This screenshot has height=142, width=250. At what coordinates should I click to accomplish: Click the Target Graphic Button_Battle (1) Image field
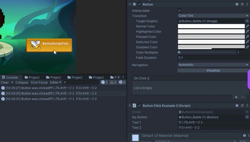click(x=211, y=21)
